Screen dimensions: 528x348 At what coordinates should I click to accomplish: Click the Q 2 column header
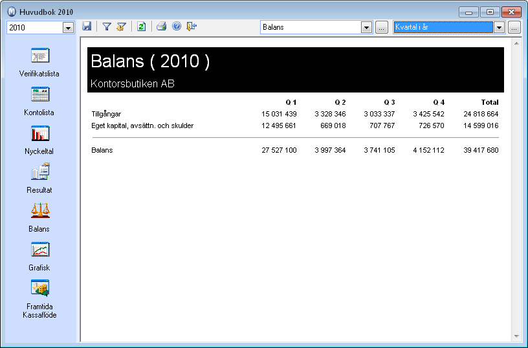tap(340, 102)
